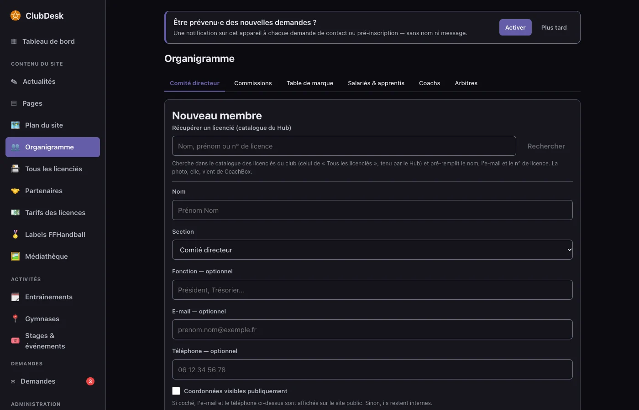This screenshot has width=639, height=410.
Task: Select the Comité directeur tab
Action: point(194,83)
